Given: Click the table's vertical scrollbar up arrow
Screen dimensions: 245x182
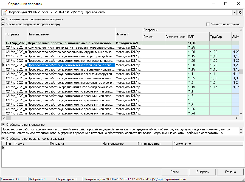Looking at the screenshot, I should [x=241, y=29].
